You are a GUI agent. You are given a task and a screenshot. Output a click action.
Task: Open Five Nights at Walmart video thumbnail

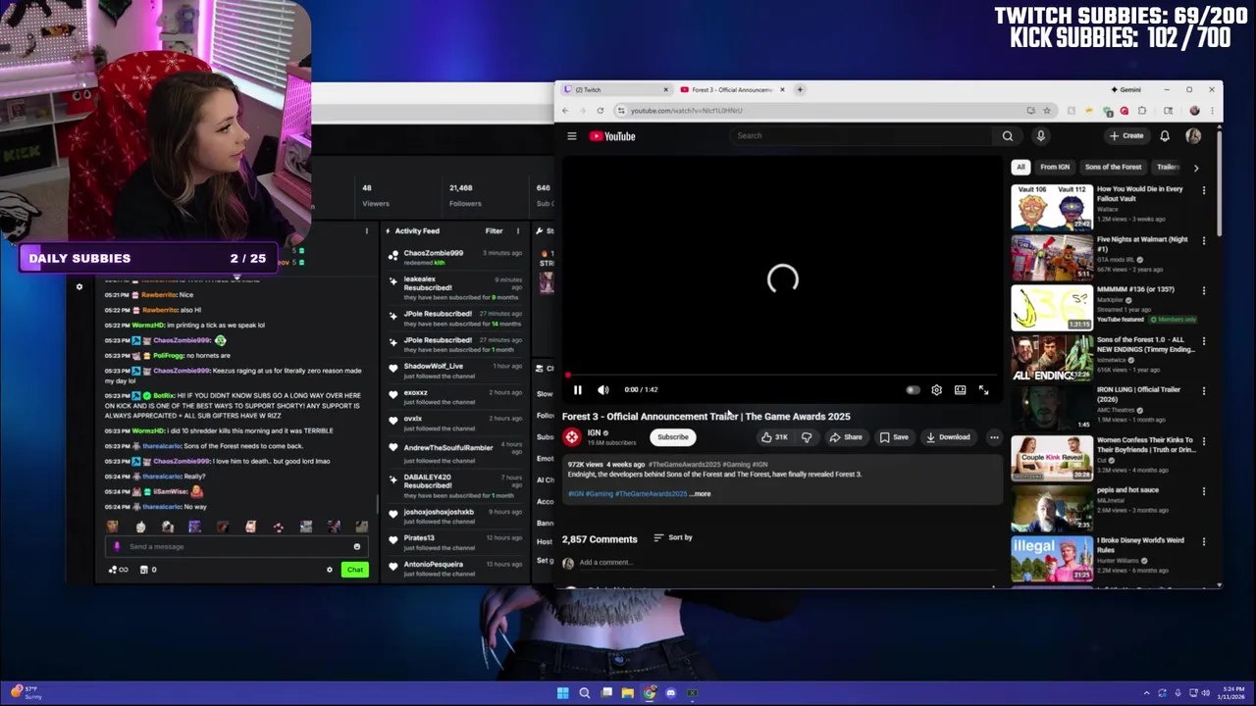pyautogui.click(x=1052, y=257)
